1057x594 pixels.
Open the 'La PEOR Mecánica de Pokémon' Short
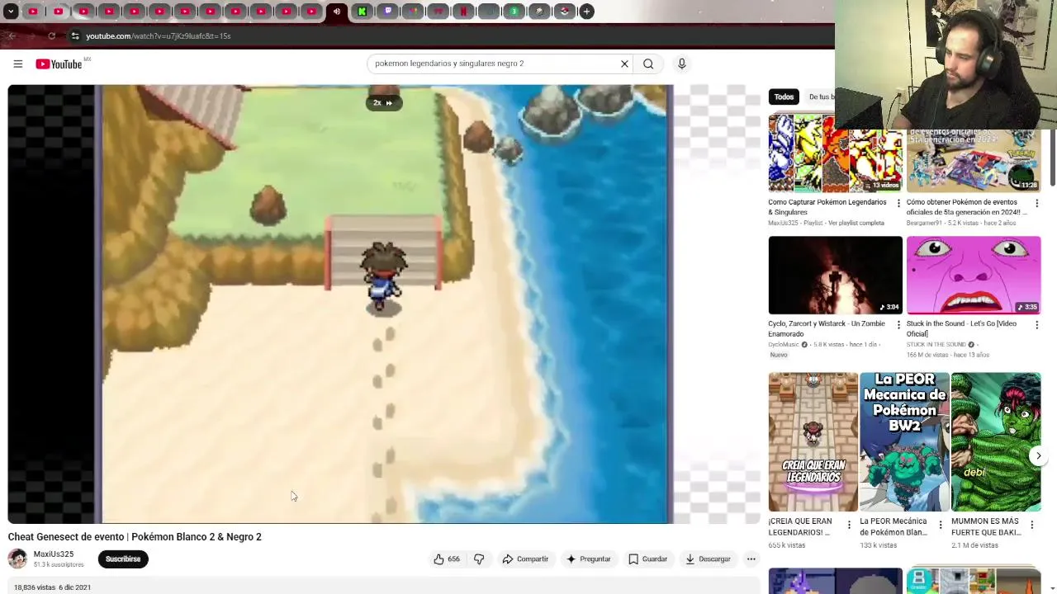point(904,441)
